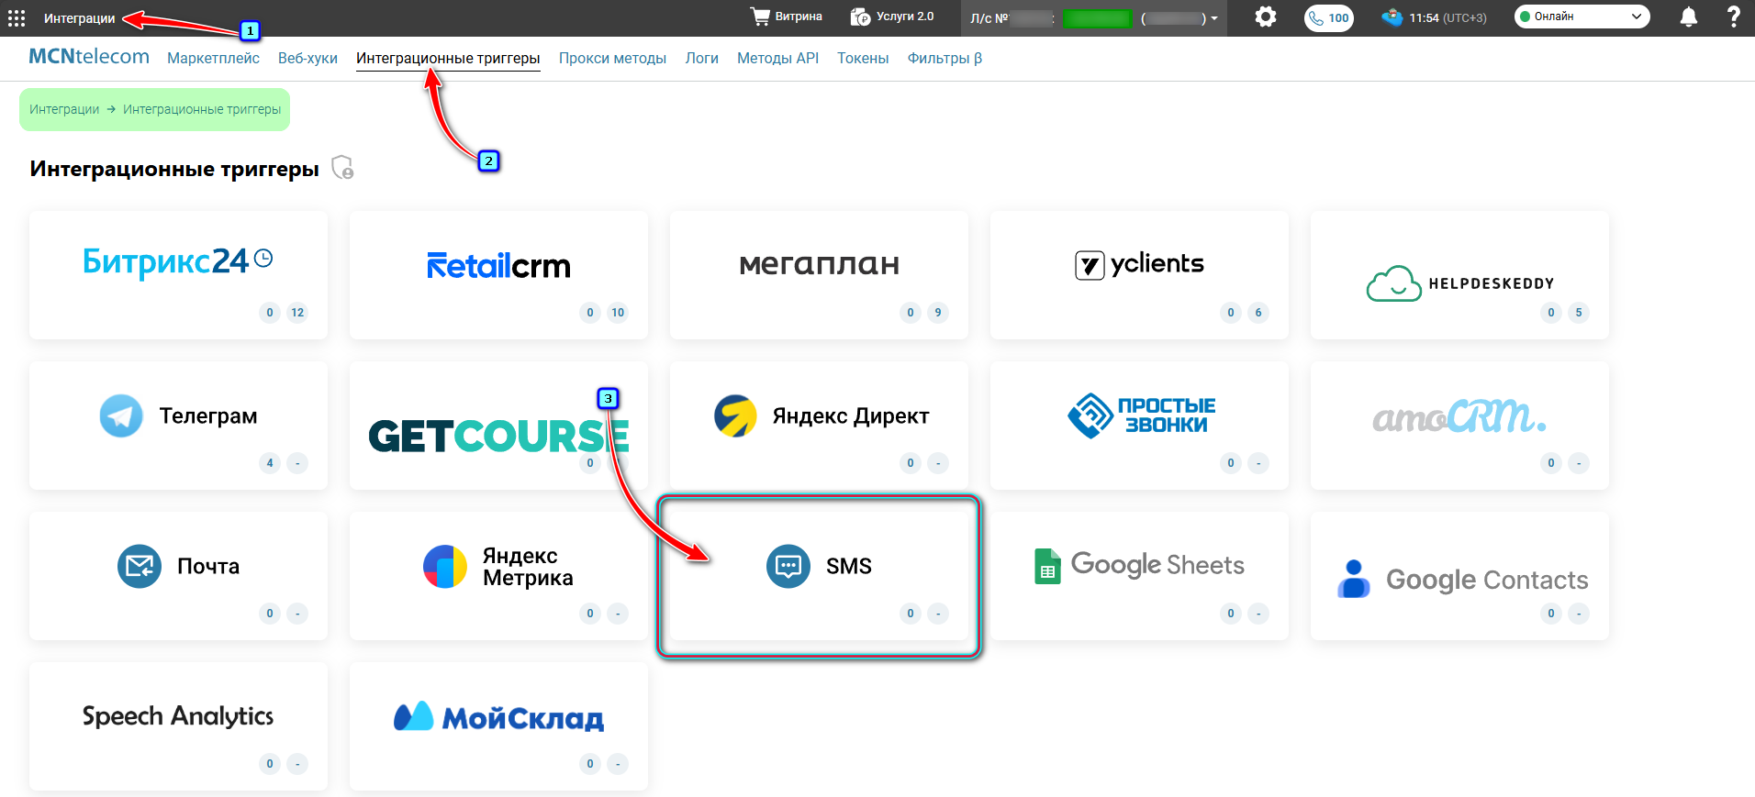Open the help question mark
Viewport: 1755px width, 797px height.
pyautogui.click(x=1733, y=17)
